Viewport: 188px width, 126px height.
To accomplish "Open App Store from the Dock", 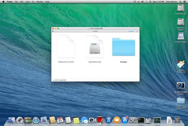I will coord(125,120).
